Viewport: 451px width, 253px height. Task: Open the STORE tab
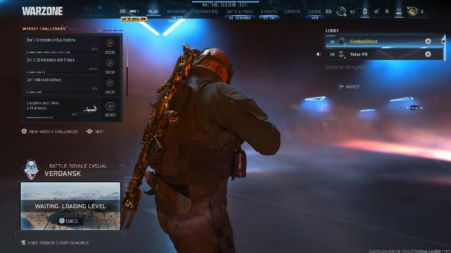point(315,12)
